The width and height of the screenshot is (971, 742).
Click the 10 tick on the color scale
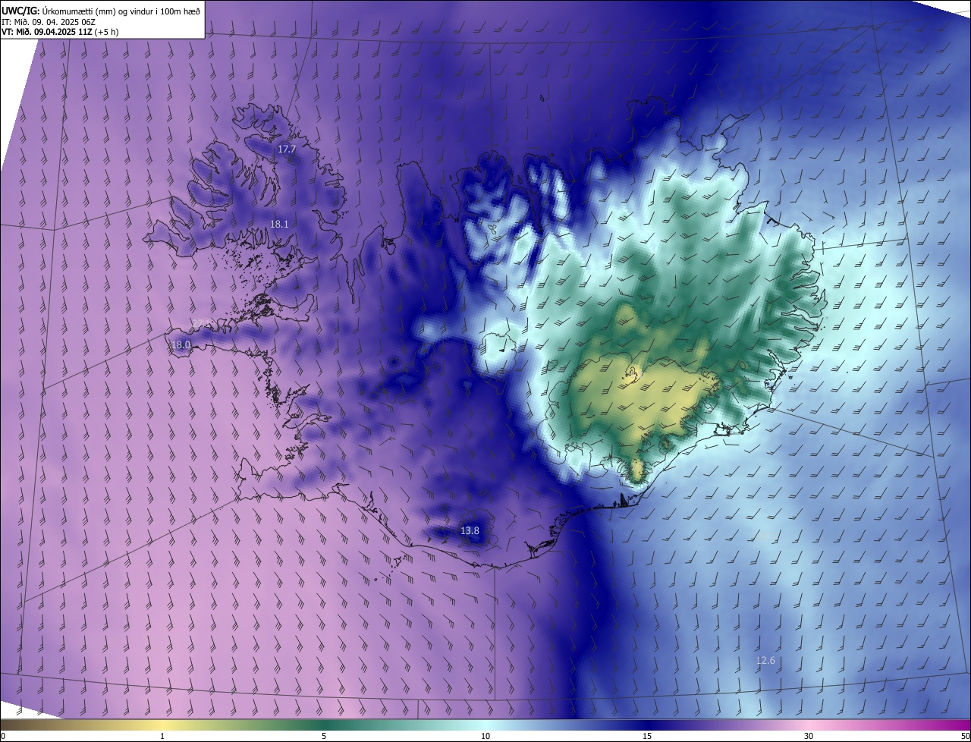(x=485, y=736)
